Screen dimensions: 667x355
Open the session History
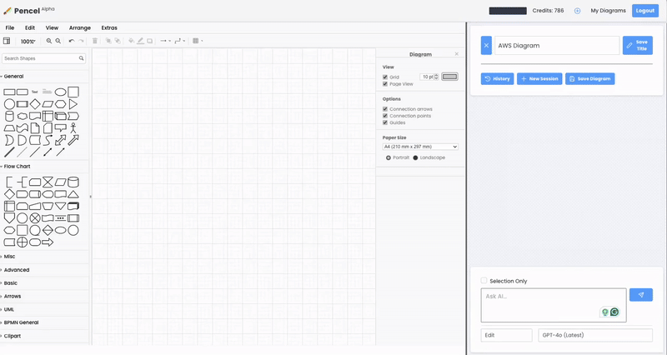[497, 78]
